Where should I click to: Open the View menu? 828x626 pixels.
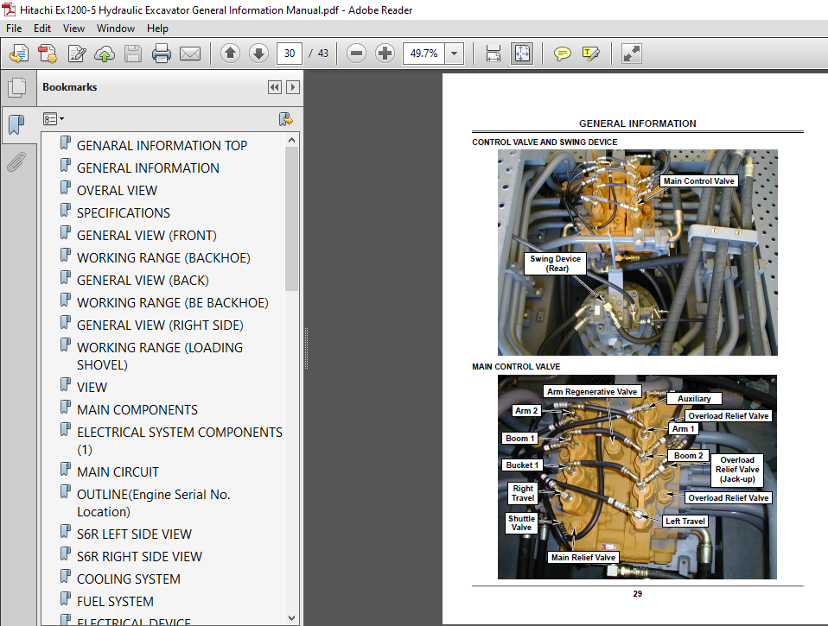pos(73,28)
